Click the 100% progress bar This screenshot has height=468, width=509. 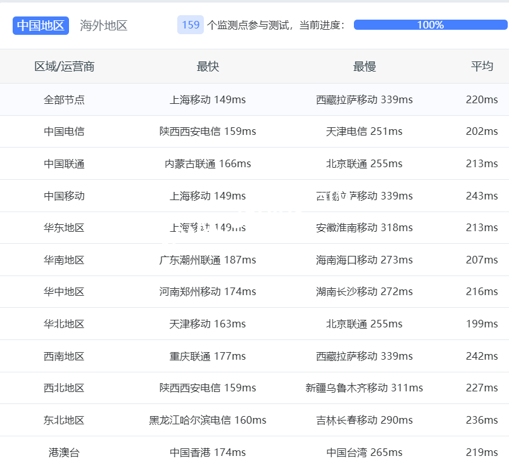(430, 25)
